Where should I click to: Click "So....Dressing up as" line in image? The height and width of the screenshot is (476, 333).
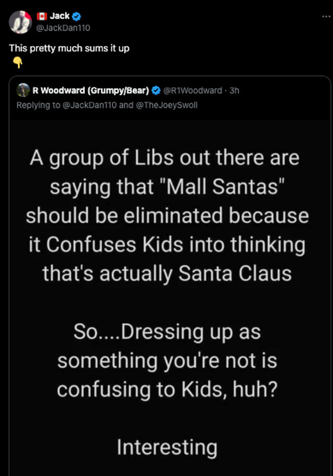[x=167, y=332]
